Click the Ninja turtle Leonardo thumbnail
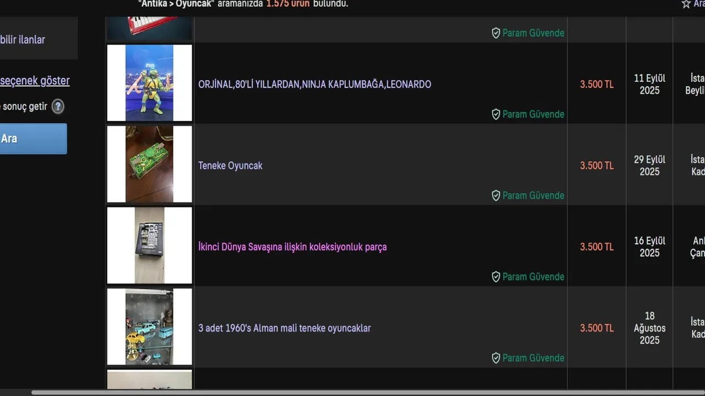 tap(149, 83)
